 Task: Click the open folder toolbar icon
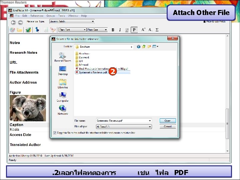pos(19,30)
